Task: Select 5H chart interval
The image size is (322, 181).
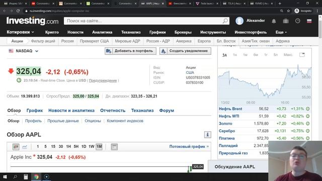Action: pos(76,146)
